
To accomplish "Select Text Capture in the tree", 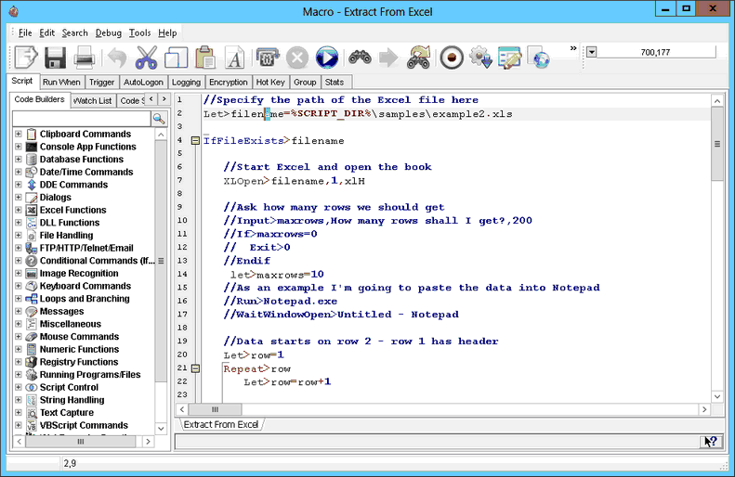I will 67,412.
